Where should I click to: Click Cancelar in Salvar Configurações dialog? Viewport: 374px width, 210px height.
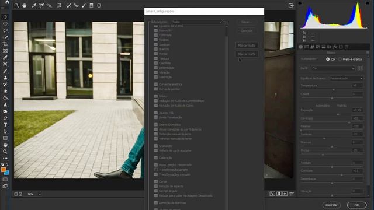tap(247, 31)
